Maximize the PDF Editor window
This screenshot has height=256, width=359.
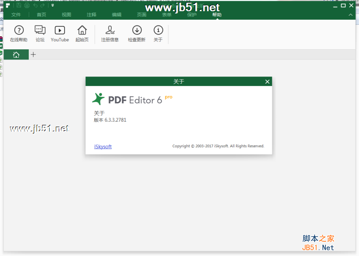click(343, 5)
